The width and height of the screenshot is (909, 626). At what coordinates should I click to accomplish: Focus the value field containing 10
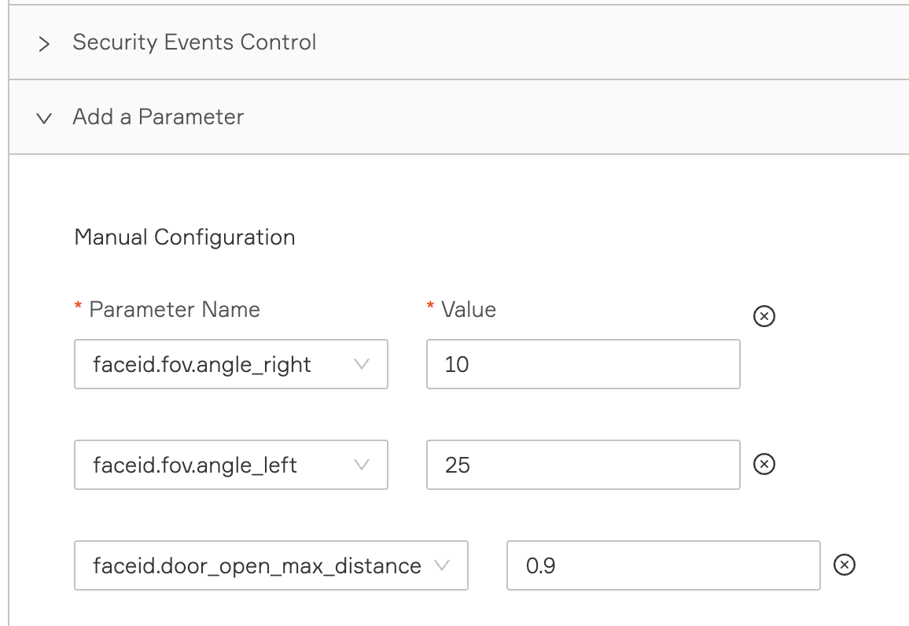point(583,364)
